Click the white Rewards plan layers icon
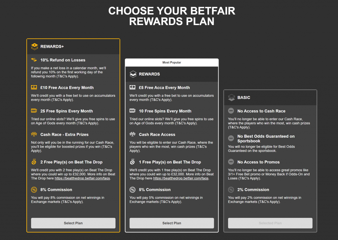 tap(133, 74)
